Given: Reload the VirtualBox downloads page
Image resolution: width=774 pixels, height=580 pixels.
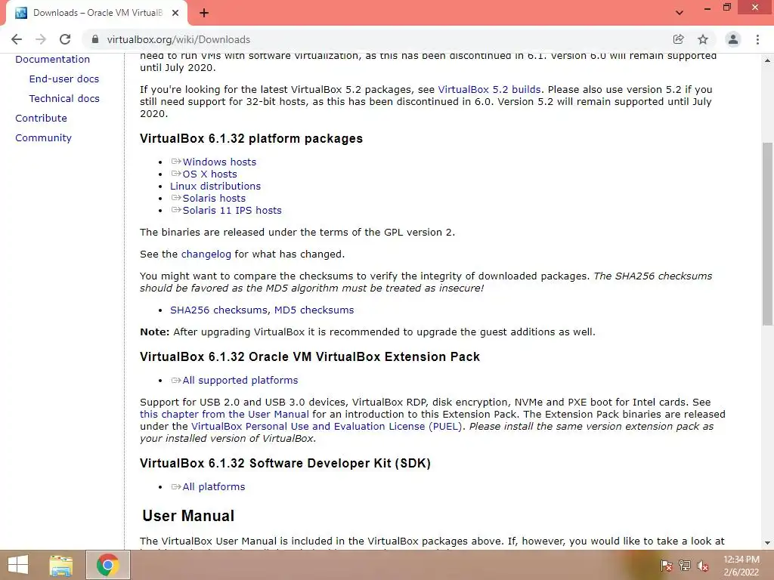Looking at the screenshot, I should (x=65, y=39).
